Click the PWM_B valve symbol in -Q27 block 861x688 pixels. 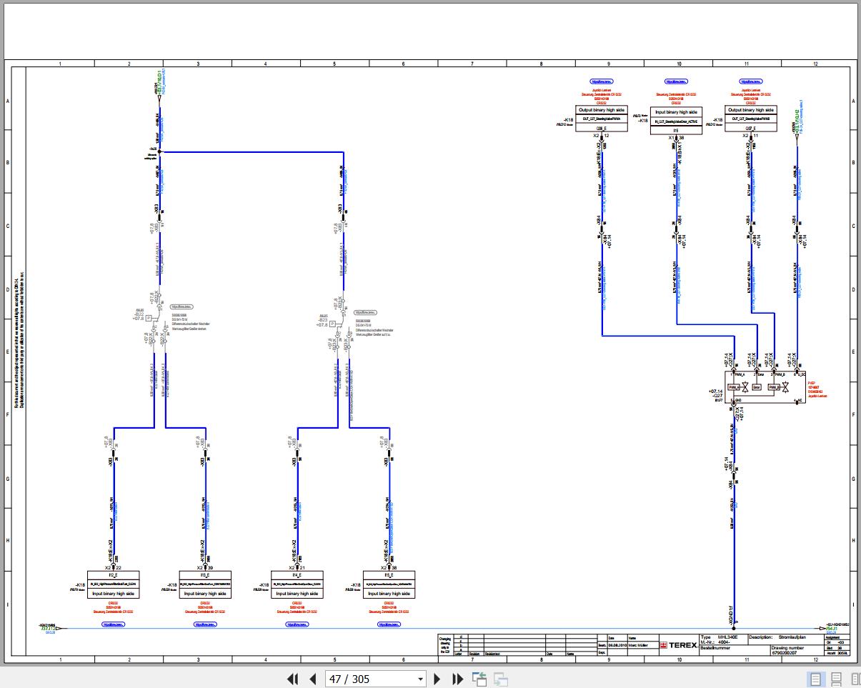click(785, 387)
